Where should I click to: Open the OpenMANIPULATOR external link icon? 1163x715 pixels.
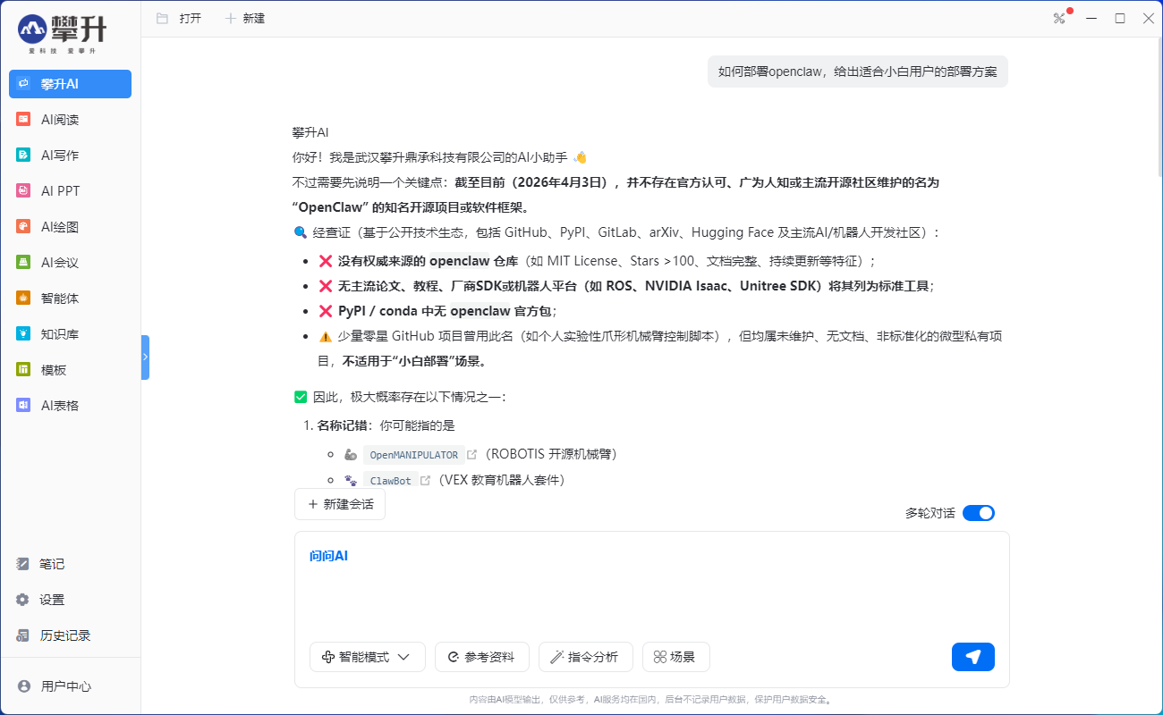click(472, 455)
